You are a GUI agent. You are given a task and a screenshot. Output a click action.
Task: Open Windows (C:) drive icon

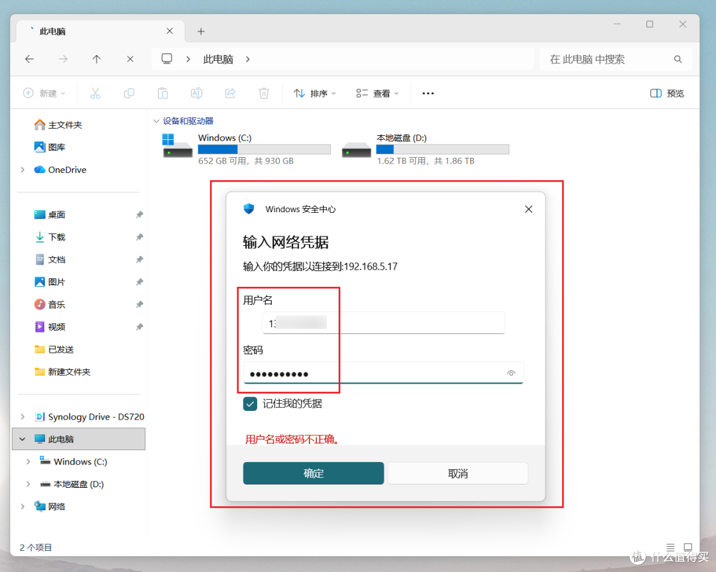click(177, 146)
